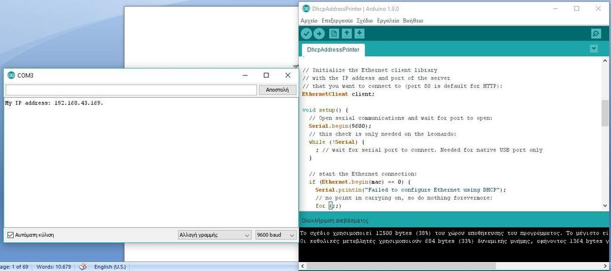
Task: Click the Upload arrow toolbar button
Action: pyautogui.click(x=319, y=34)
